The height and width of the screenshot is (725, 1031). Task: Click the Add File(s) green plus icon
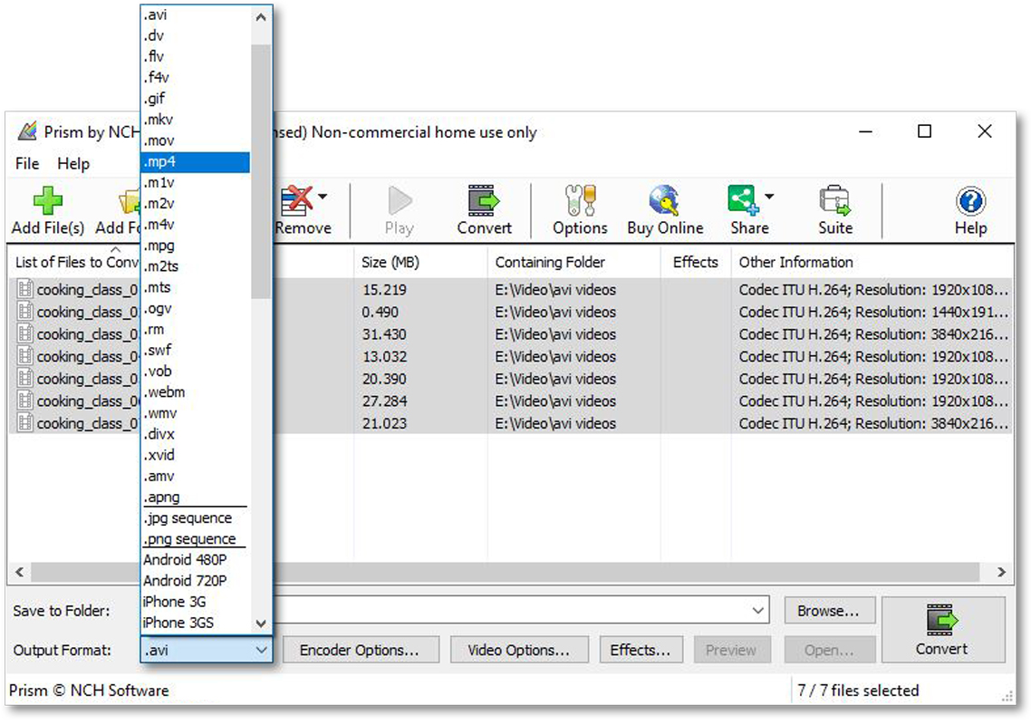tap(47, 201)
